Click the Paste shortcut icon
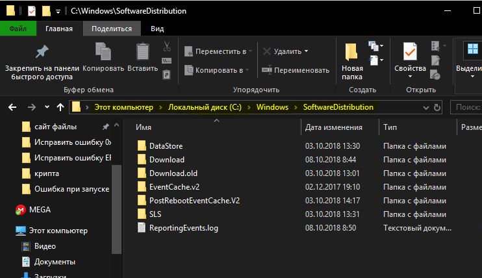The image size is (482, 278). [166, 75]
